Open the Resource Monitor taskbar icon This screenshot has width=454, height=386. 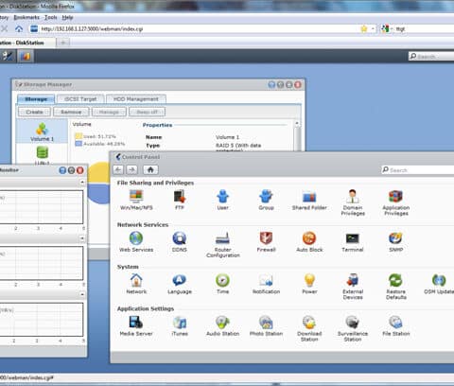coord(26,56)
